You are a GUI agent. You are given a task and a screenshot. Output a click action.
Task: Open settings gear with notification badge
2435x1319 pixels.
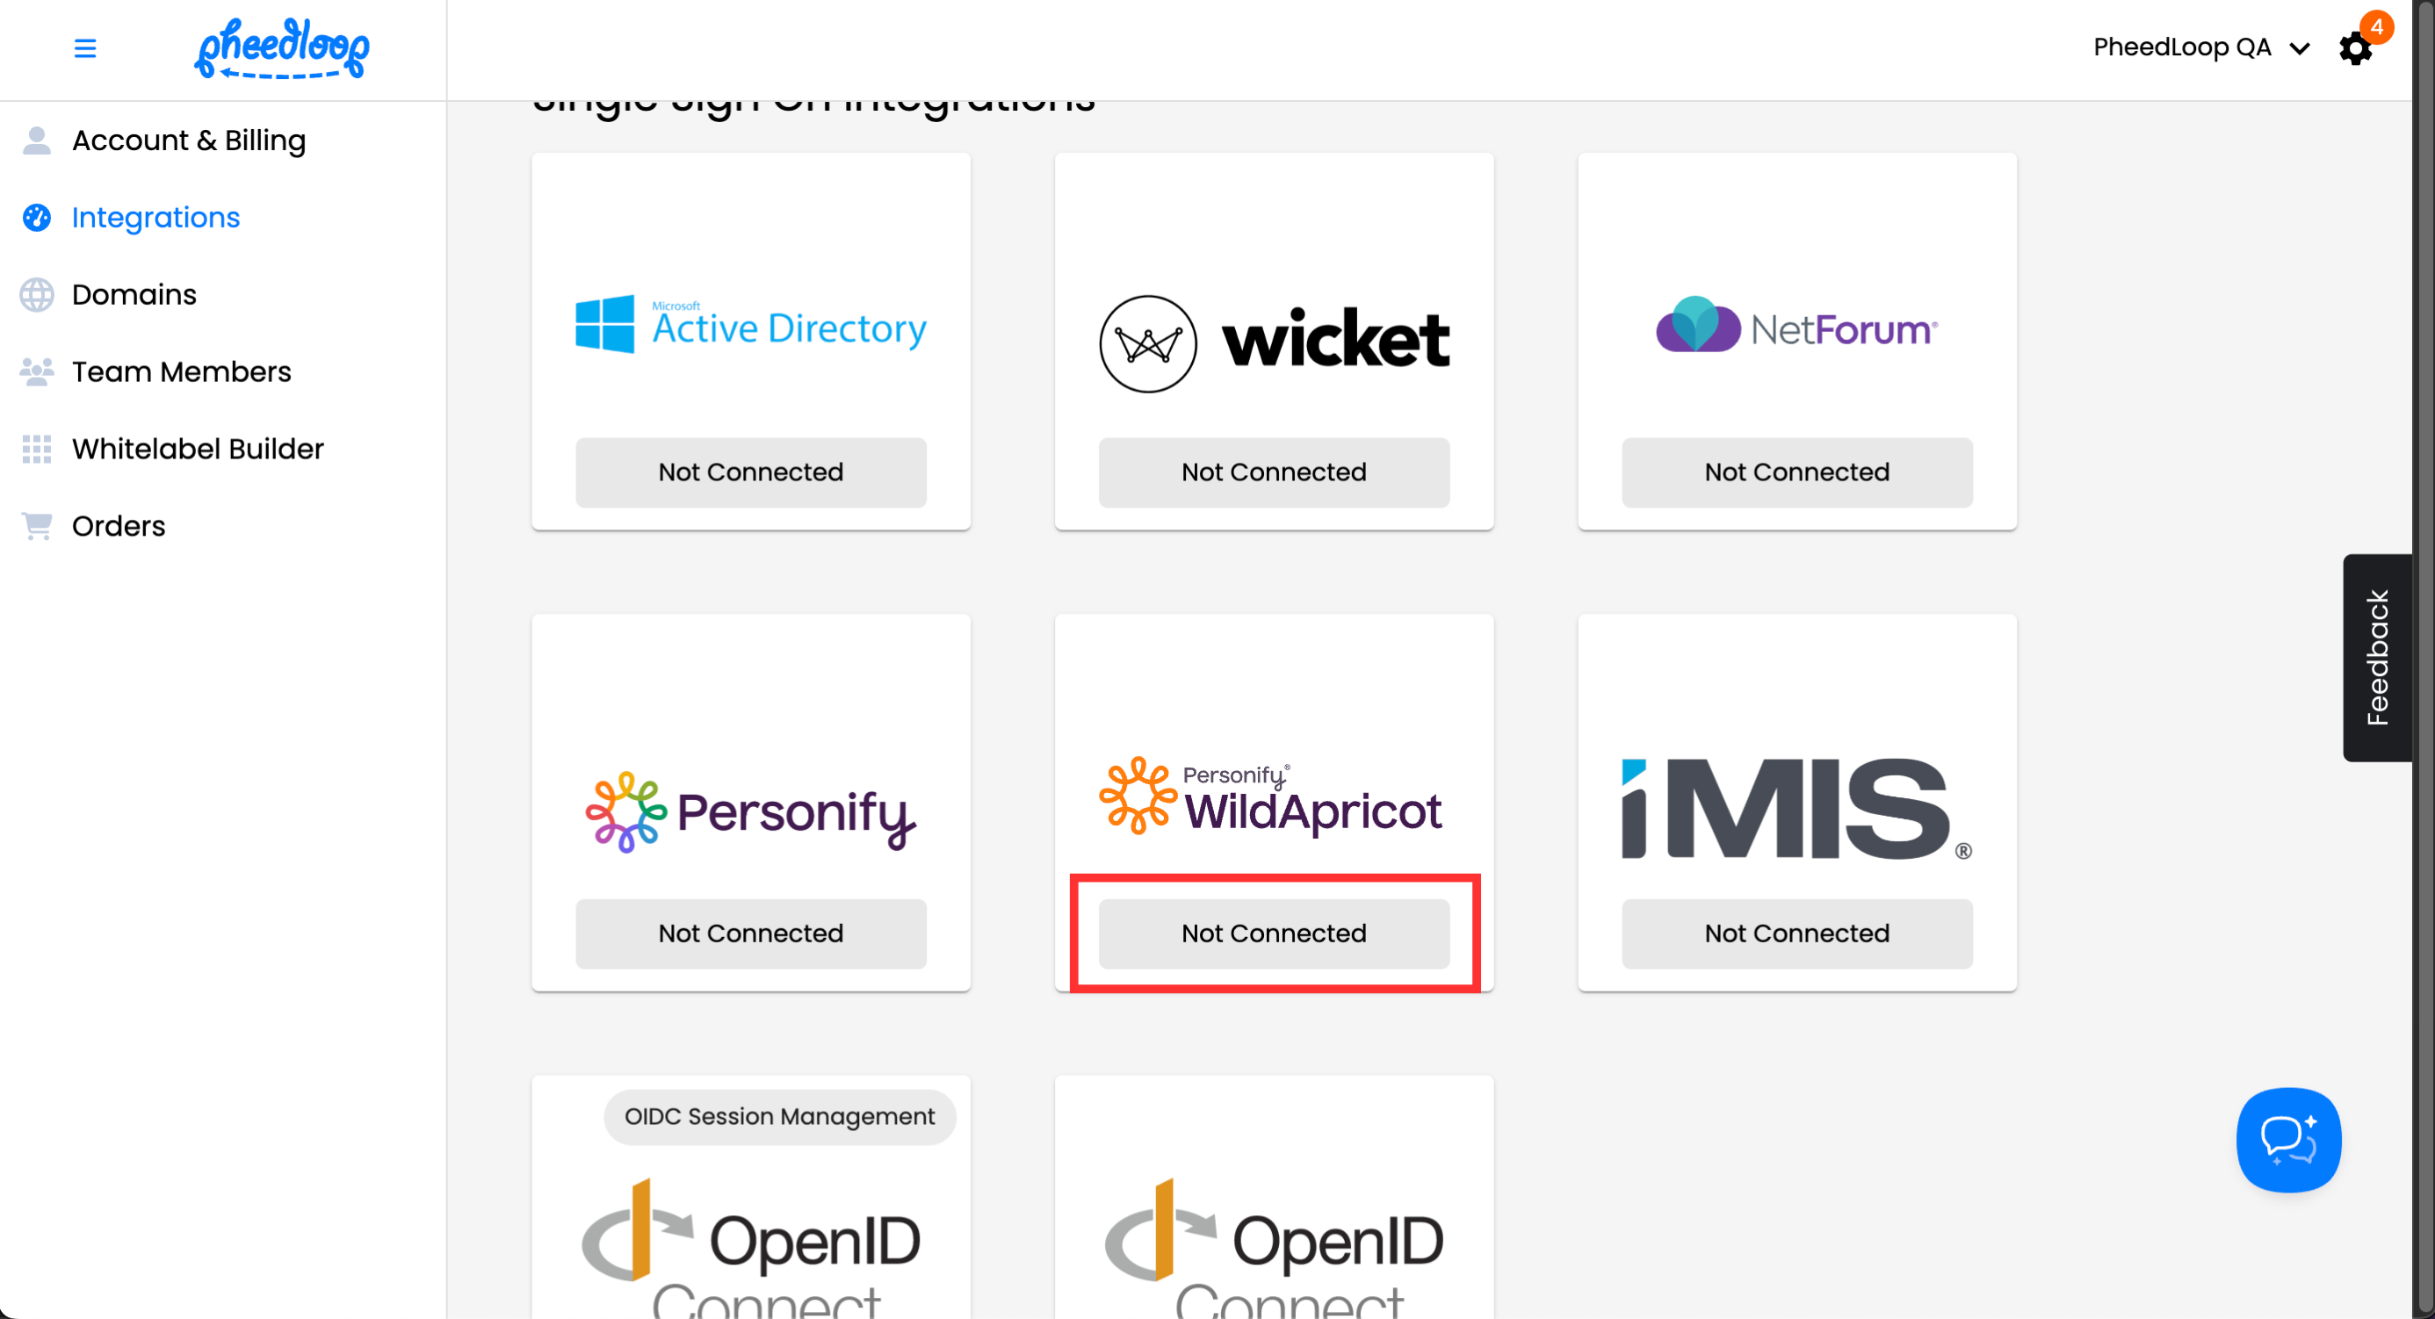[x=2355, y=48]
